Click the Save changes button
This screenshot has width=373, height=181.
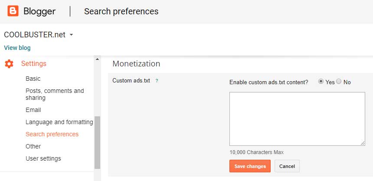pos(250,166)
